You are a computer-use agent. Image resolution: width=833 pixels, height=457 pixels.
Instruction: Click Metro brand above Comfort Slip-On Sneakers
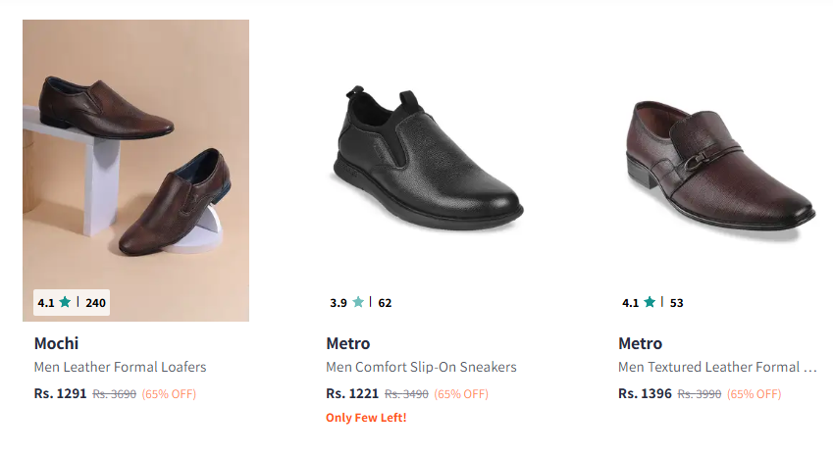(348, 343)
